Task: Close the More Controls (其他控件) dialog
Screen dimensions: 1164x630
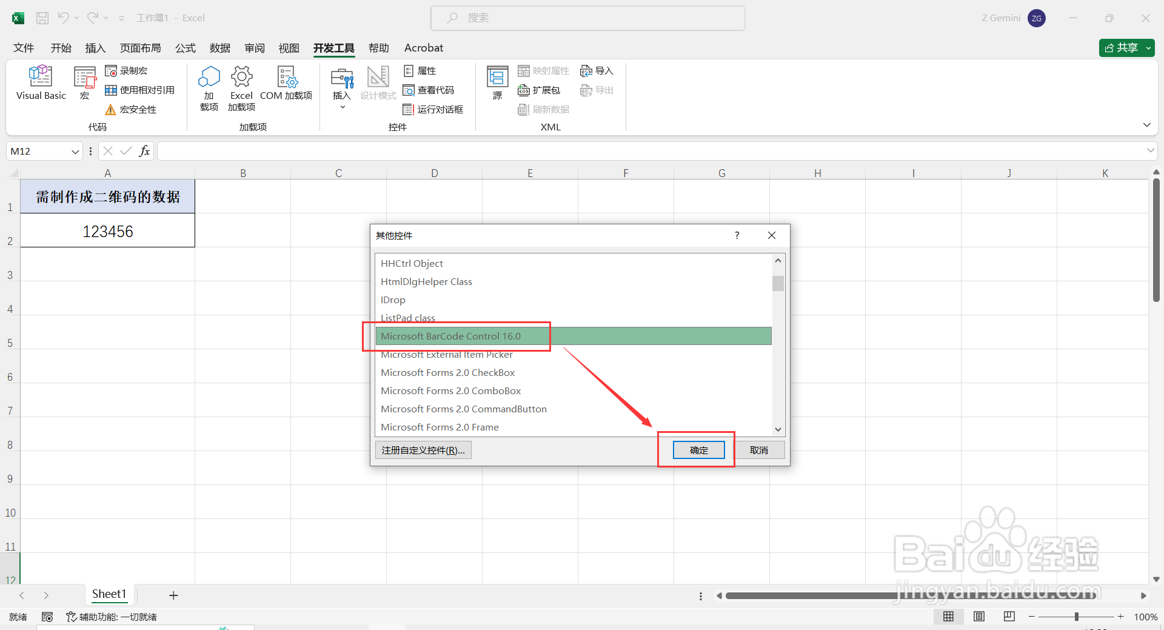Action: pyautogui.click(x=772, y=235)
